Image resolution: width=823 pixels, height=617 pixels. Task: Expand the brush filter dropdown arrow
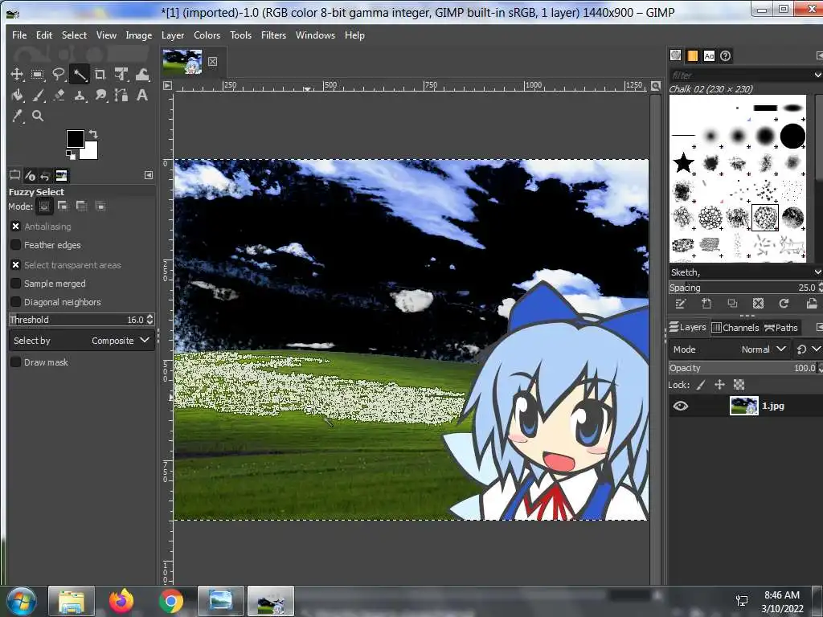coord(817,75)
